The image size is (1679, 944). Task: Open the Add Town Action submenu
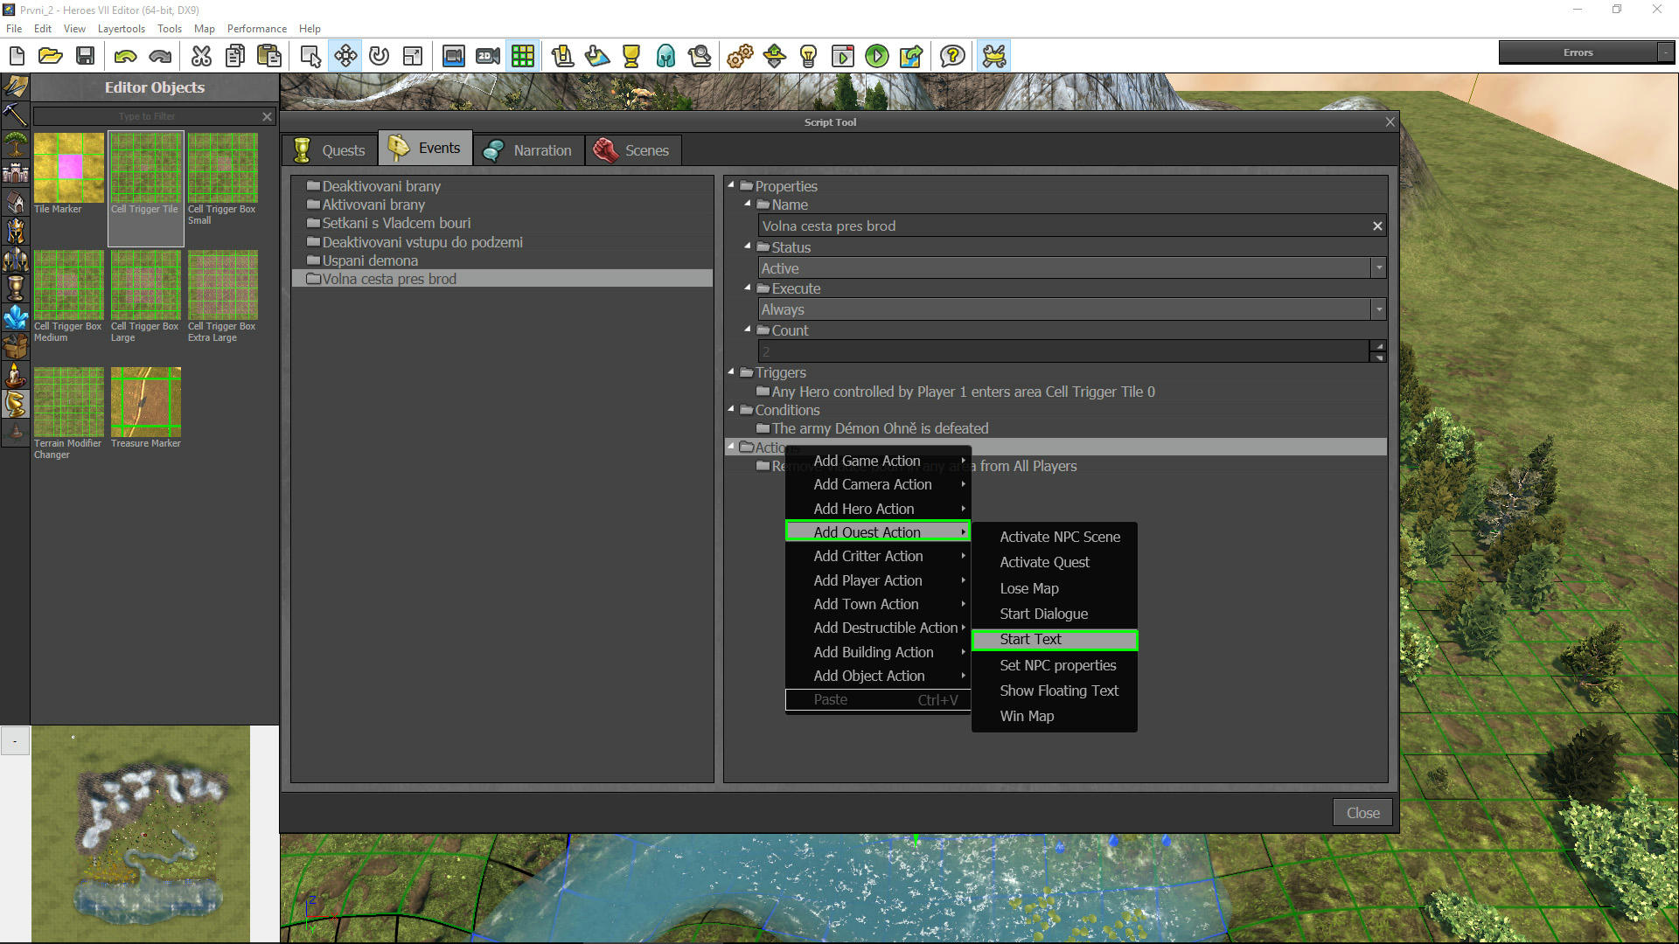click(x=878, y=604)
